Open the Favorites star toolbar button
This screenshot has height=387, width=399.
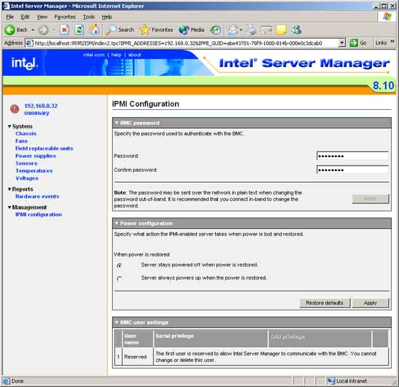pyautogui.click(x=157, y=29)
